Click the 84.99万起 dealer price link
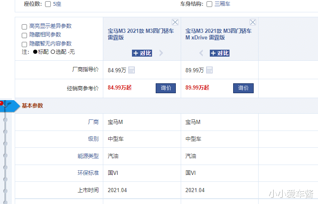Image resolution: width=318 pixels, height=204 pixels. [120, 87]
